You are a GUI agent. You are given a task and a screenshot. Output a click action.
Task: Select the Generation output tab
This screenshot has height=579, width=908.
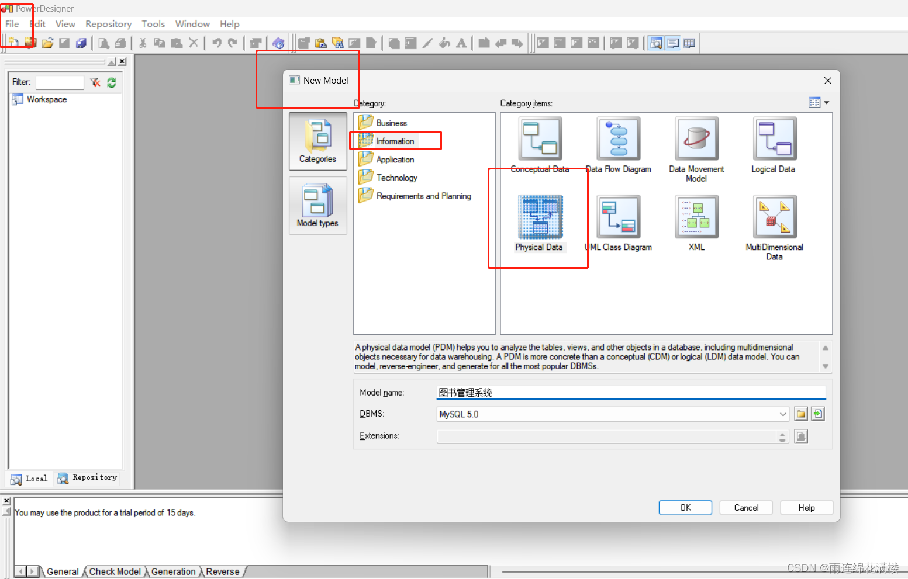174,571
